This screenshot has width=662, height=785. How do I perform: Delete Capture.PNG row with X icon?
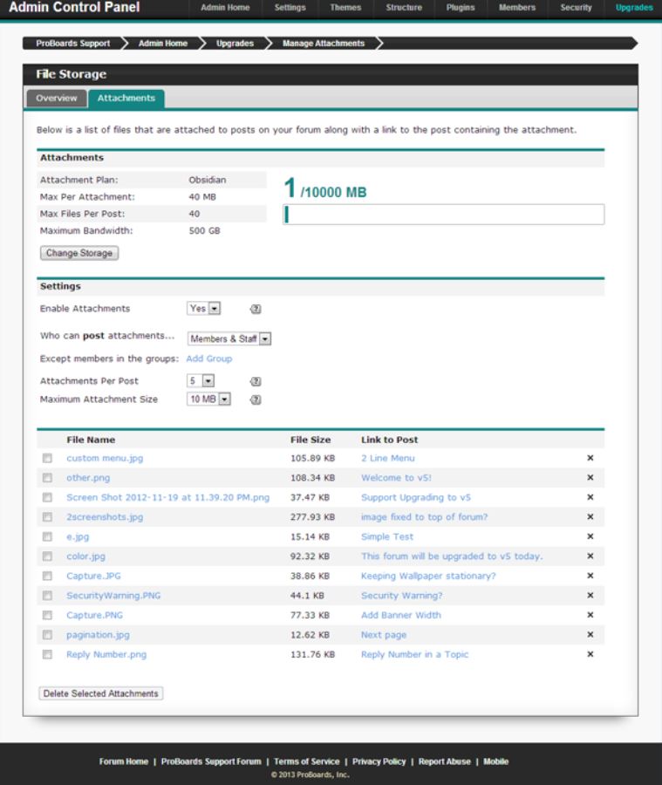coord(590,615)
